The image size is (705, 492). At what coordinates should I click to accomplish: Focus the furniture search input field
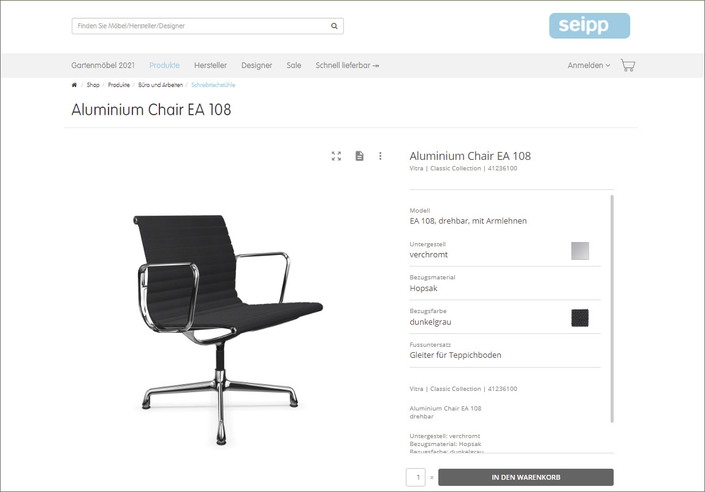click(201, 26)
